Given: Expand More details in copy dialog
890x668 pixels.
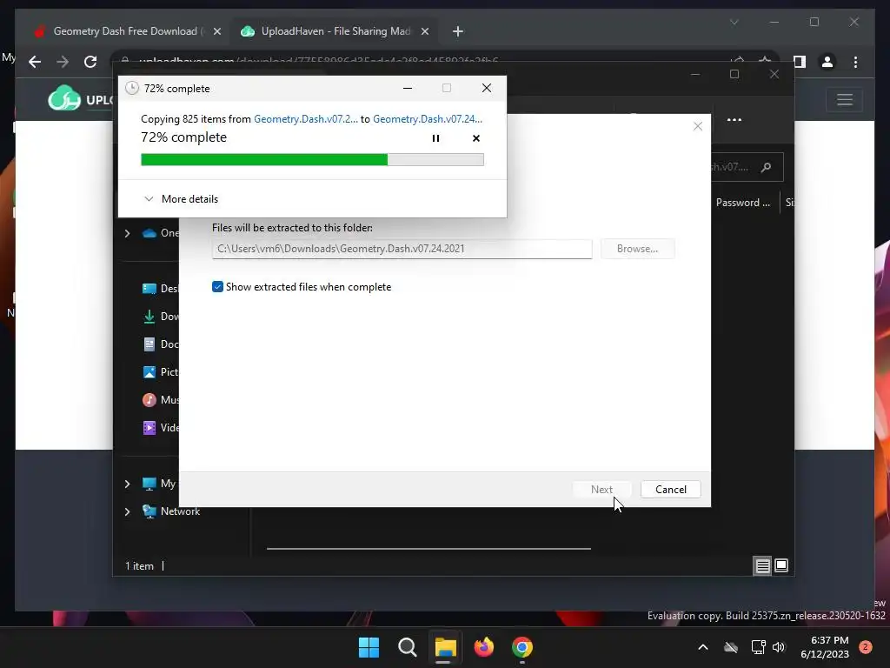Looking at the screenshot, I should [x=181, y=199].
